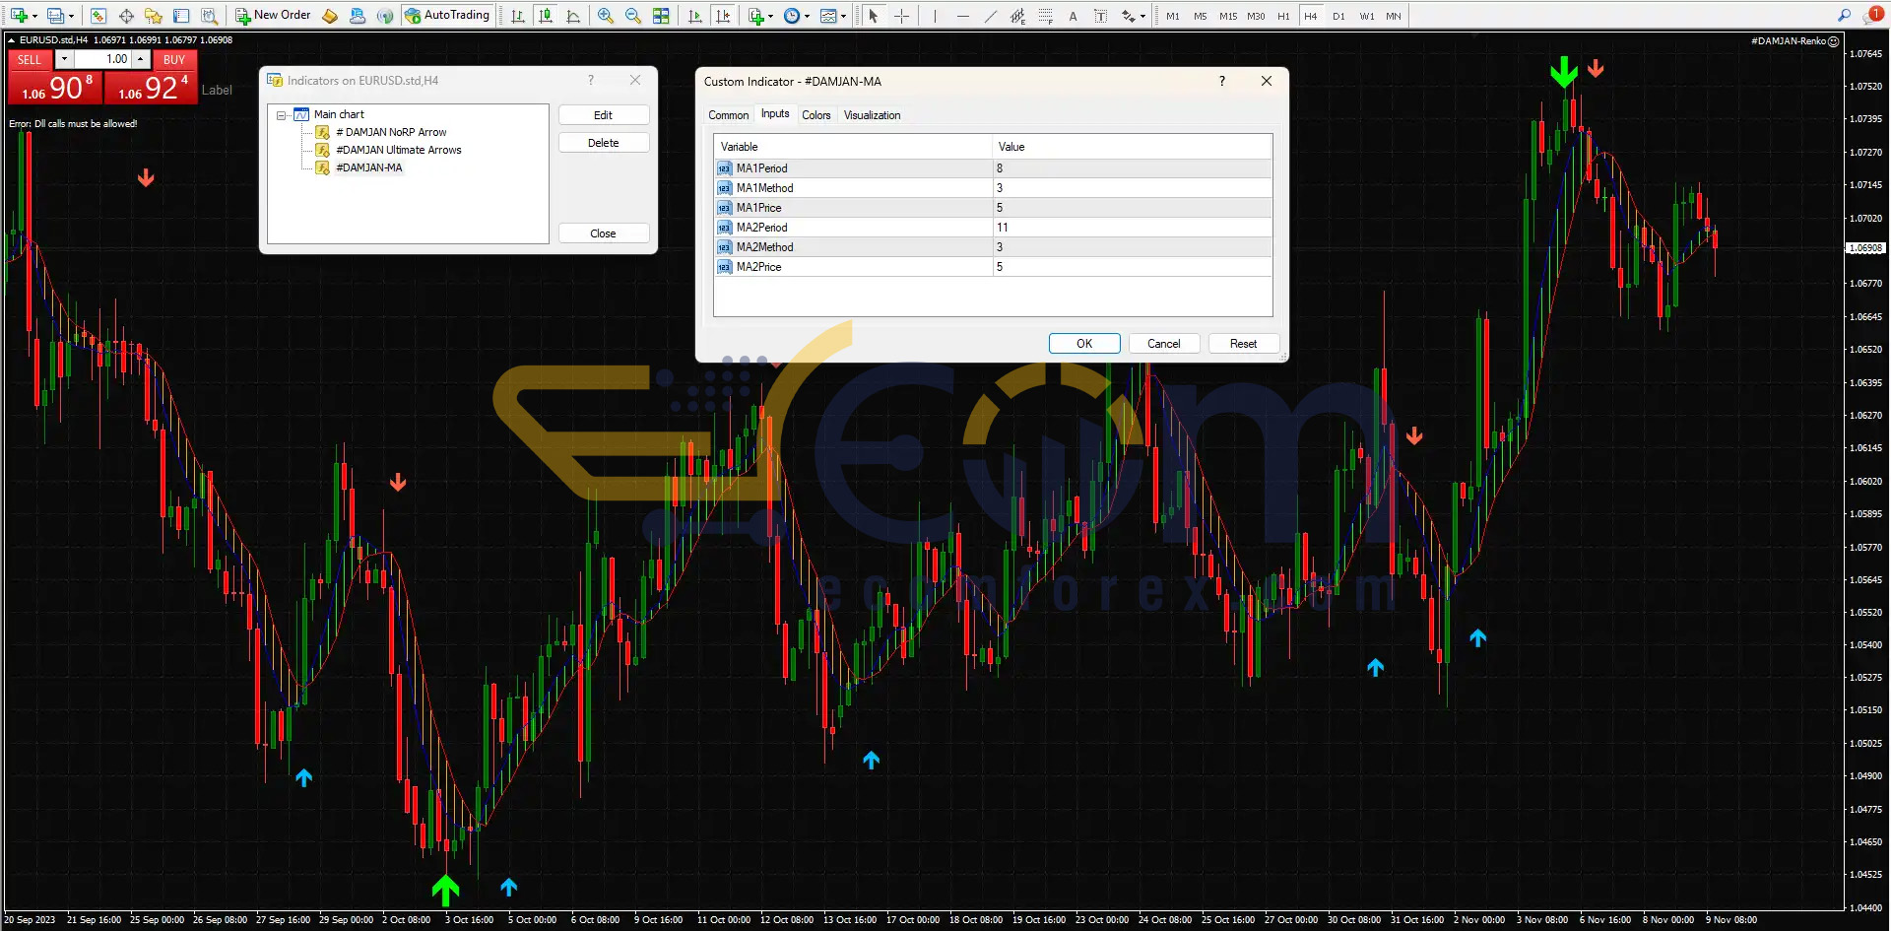
Task: Select the horizontal line tool
Action: pos(962,16)
